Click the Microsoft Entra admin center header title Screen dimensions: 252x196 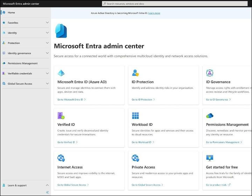point(21,4)
